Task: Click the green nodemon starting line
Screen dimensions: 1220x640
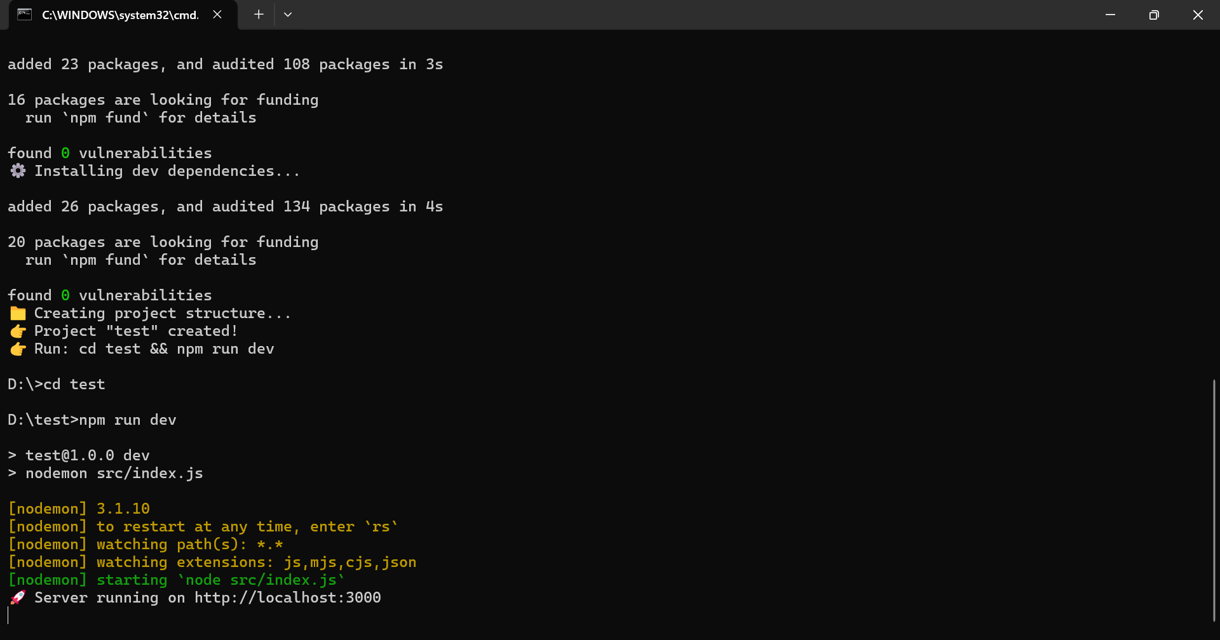Action: click(x=176, y=580)
